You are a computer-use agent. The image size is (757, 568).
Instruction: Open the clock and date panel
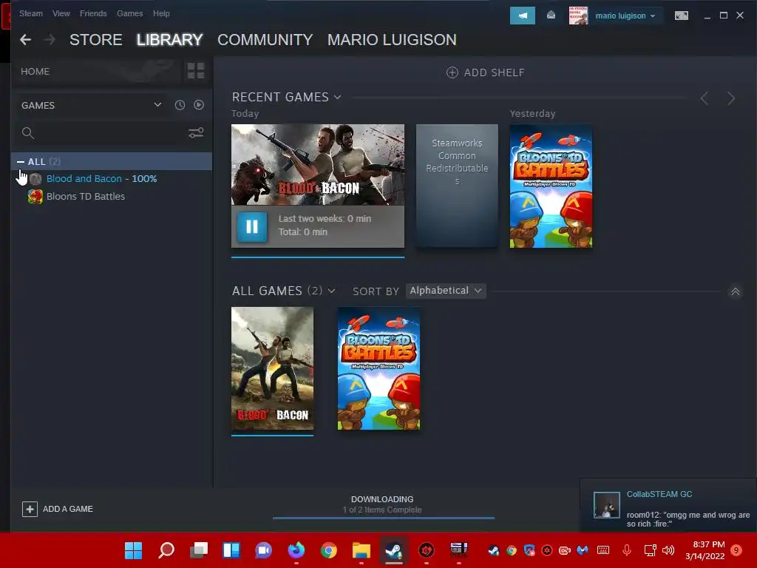click(x=705, y=550)
